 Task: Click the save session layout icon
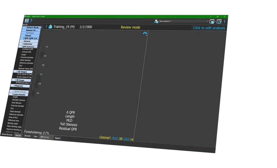click(x=212, y=22)
